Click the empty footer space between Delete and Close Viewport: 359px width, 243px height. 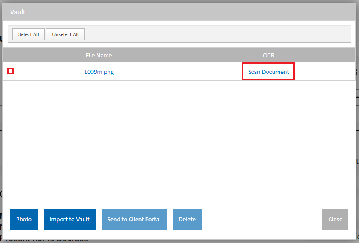(x=262, y=220)
